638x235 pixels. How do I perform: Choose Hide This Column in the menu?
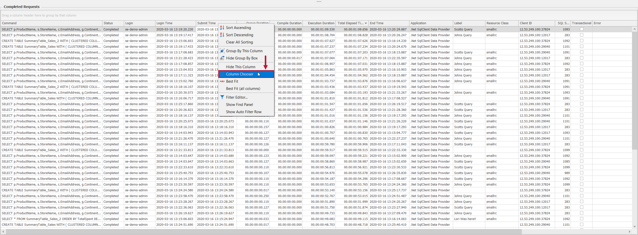click(x=241, y=67)
